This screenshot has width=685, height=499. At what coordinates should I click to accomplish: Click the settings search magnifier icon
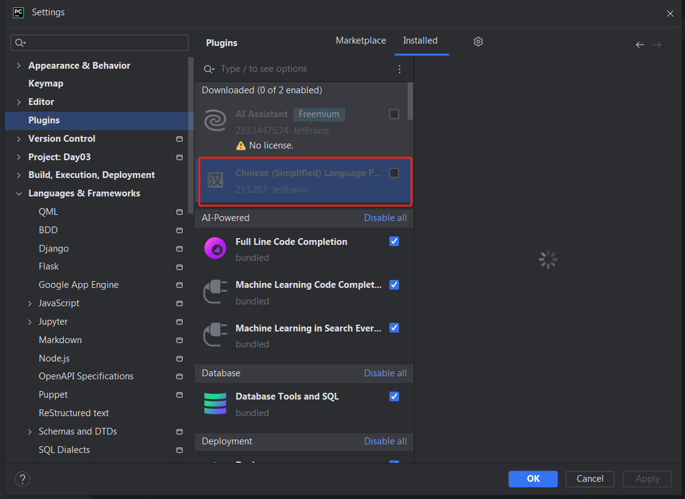click(x=20, y=43)
